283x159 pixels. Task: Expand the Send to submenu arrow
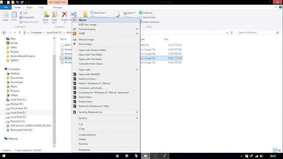point(137,118)
